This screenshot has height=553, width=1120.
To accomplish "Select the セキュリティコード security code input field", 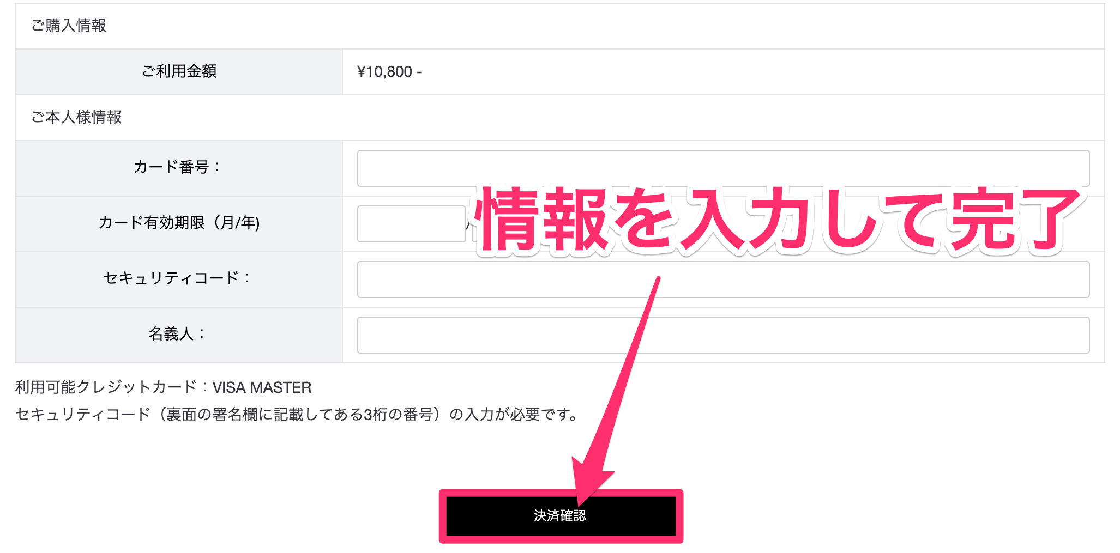I will point(723,279).
